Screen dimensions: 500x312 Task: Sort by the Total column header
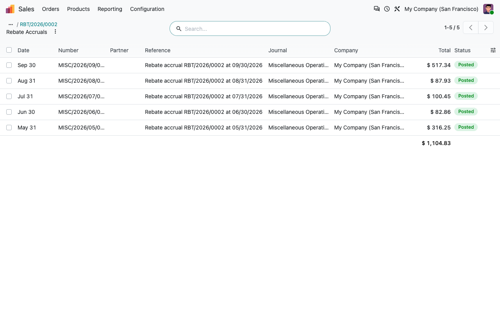[445, 50]
